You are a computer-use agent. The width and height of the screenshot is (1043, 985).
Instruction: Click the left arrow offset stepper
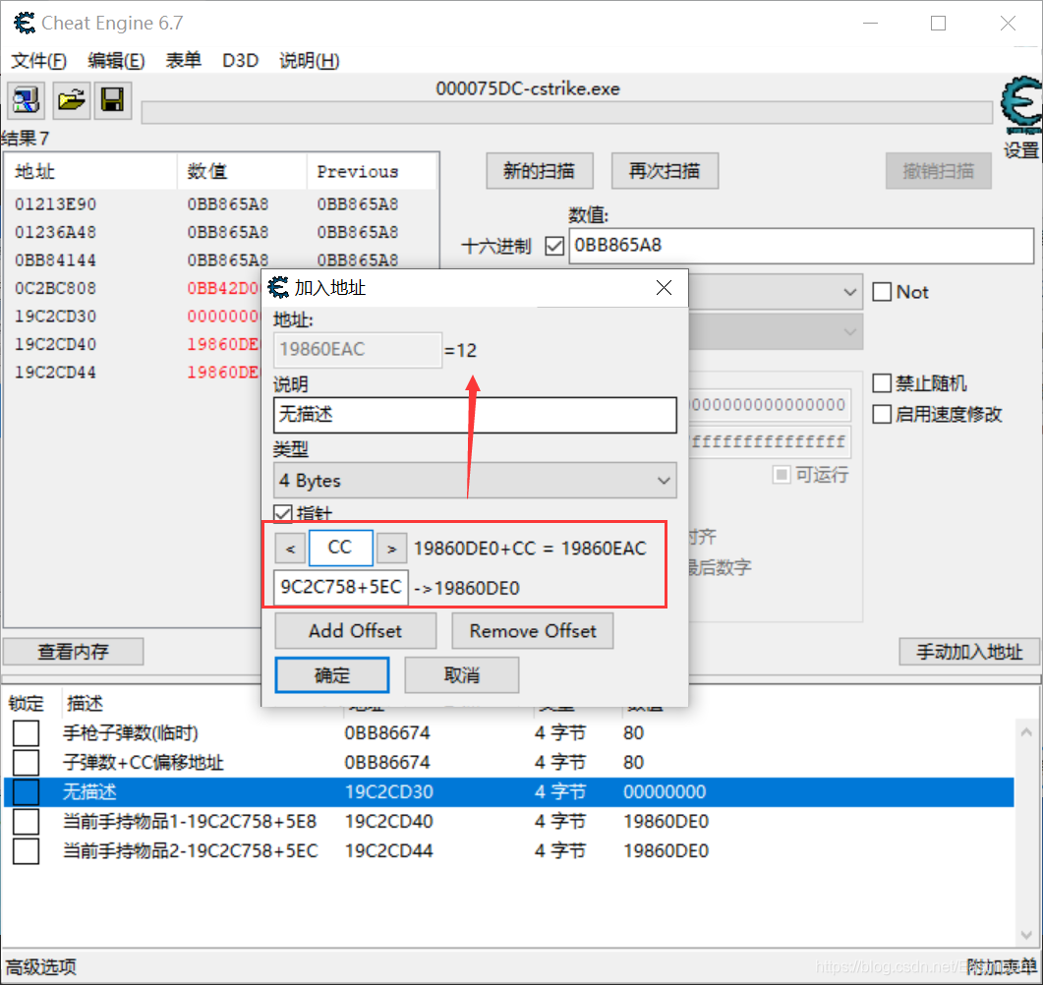pyautogui.click(x=290, y=549)
